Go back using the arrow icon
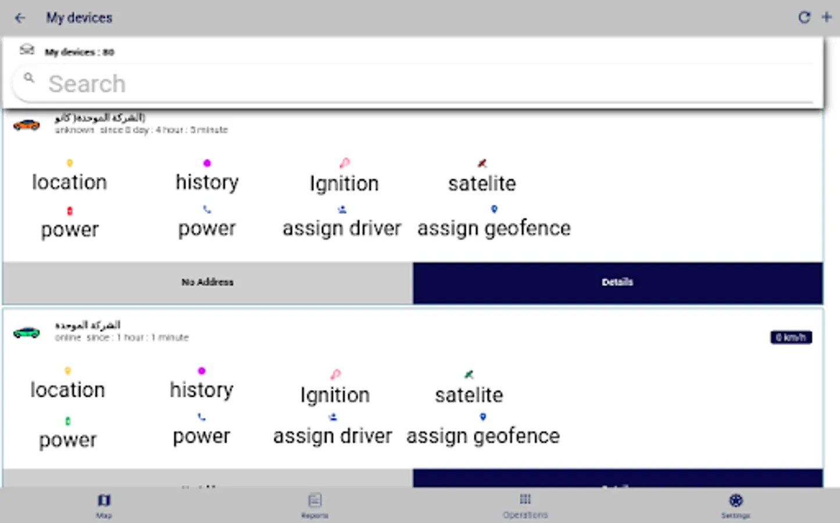Screen dimensions: 840x523 (20, 18)
